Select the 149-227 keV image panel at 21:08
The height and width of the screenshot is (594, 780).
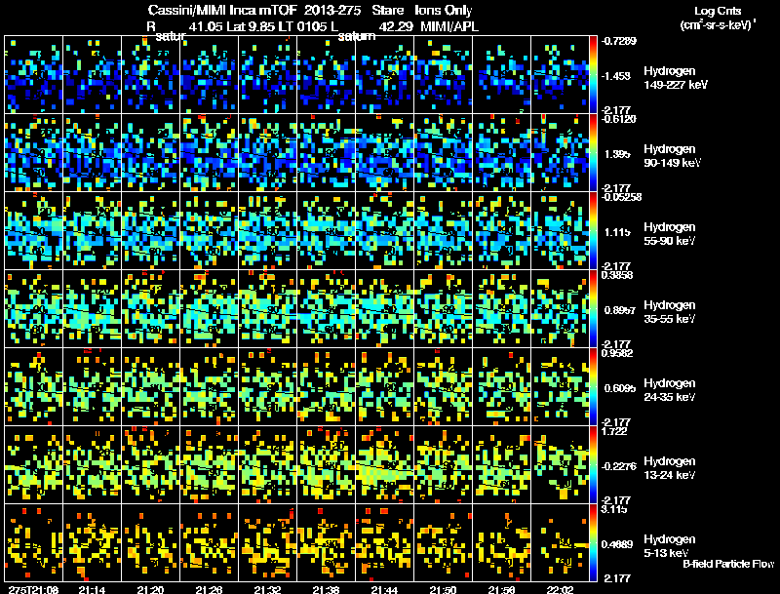tap(34, 75)
